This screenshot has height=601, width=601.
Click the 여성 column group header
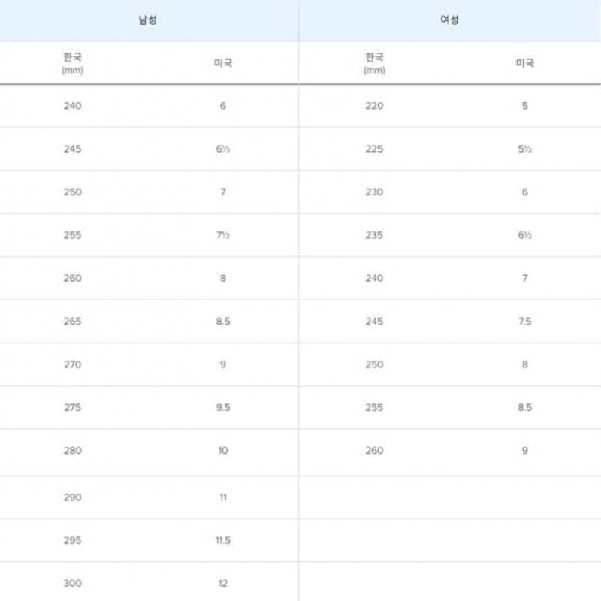(x=449, y=20)
